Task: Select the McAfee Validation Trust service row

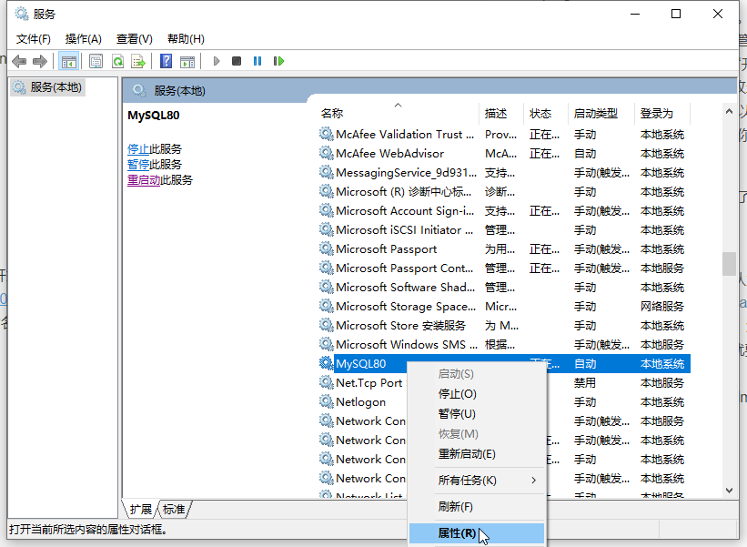Action: [504, 135]
